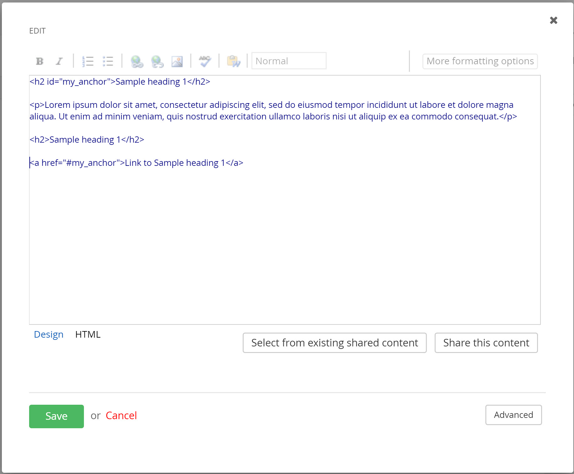
Task: Click More formatting options button
Action: 480,61
